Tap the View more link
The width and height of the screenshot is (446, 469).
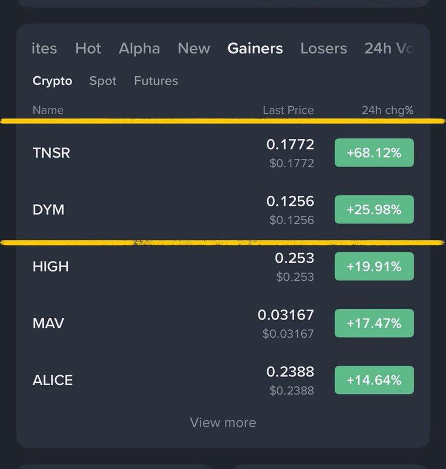pyautogui.click(x=223, y=422)
